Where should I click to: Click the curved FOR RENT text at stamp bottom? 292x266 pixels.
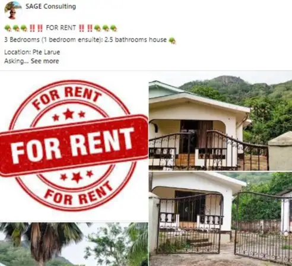tap(79, 194)
